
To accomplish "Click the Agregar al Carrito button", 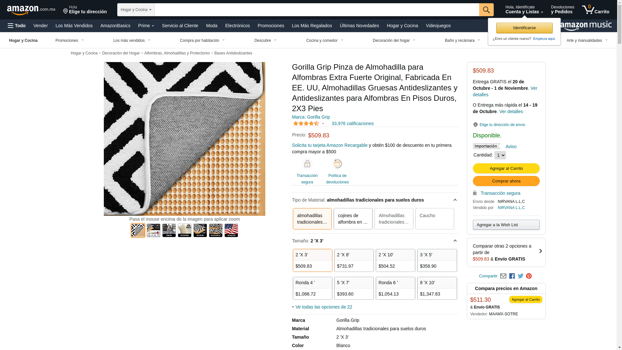I will 506,168.
